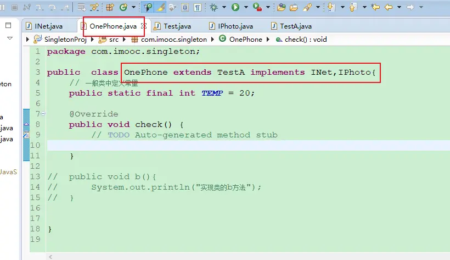Click the Debug bug icon
The width and height of the screenshot is (450, 260).
click(213, 7)
